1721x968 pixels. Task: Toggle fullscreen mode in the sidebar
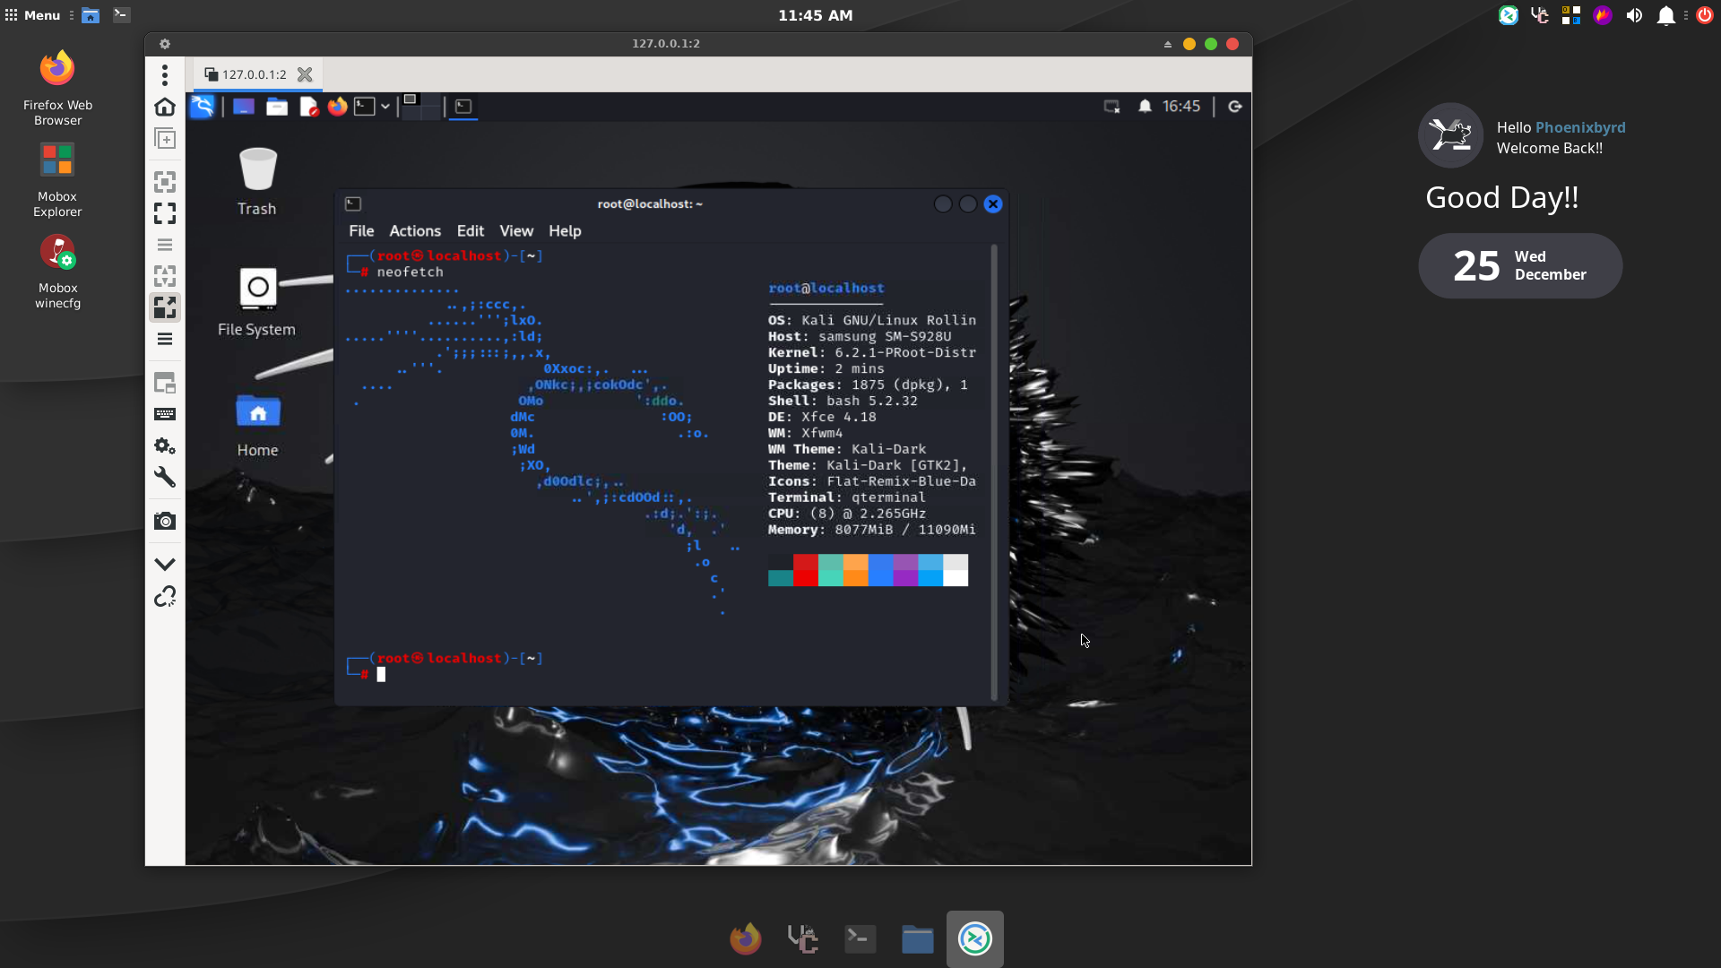[165, 213]
